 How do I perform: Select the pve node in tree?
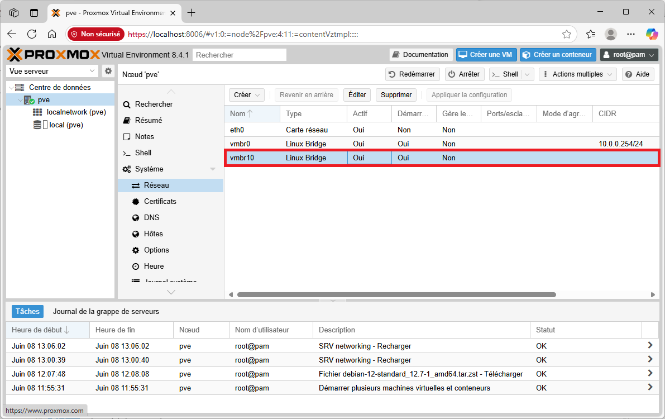[44, 100]
